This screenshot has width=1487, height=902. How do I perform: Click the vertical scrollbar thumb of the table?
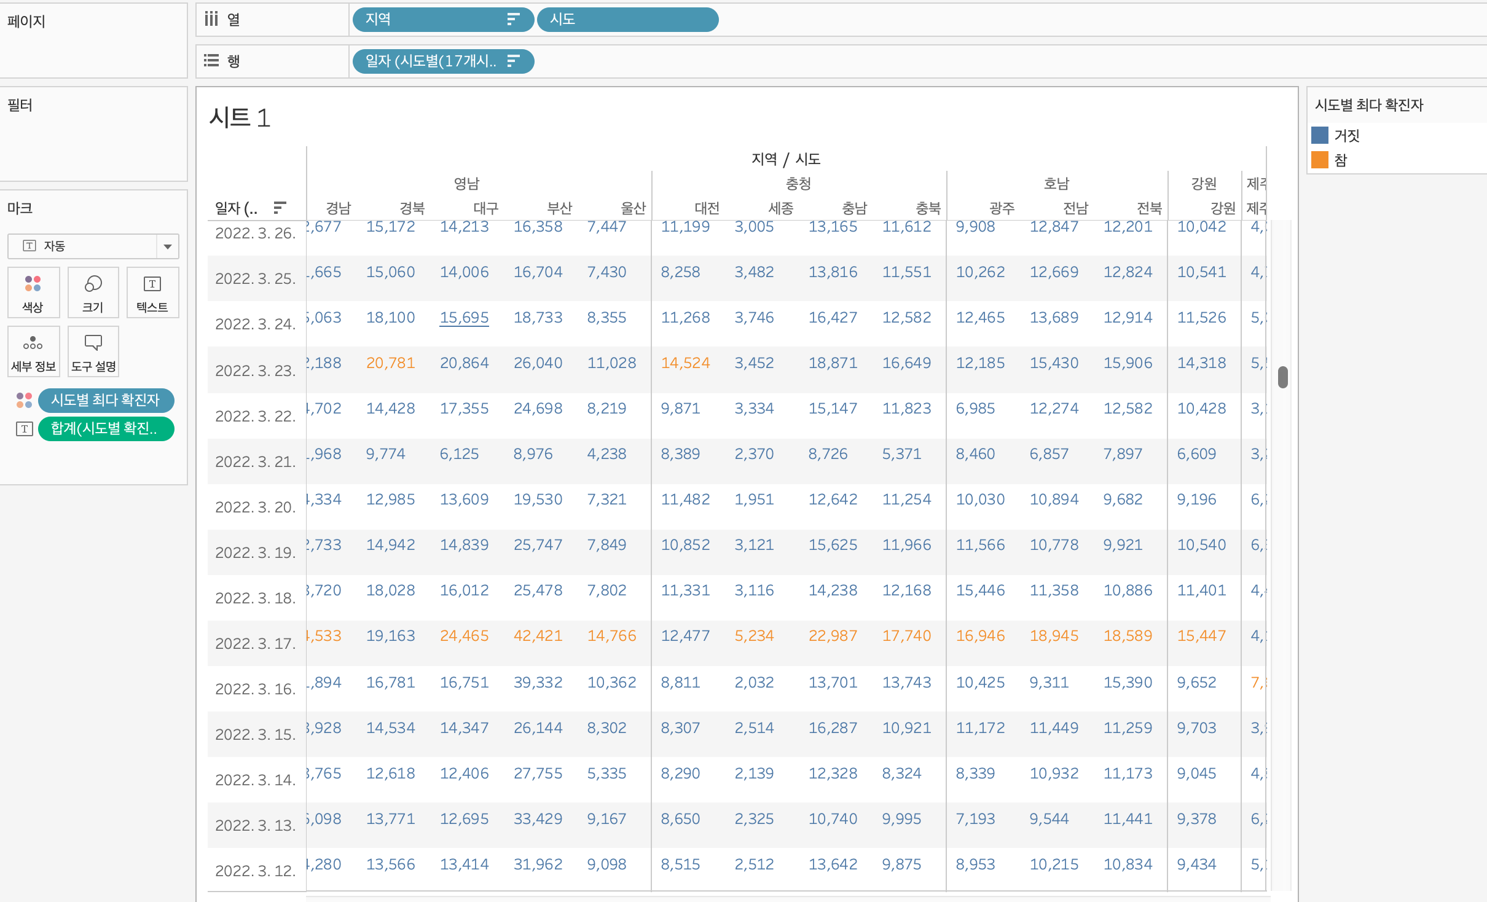pos(1282,377)
